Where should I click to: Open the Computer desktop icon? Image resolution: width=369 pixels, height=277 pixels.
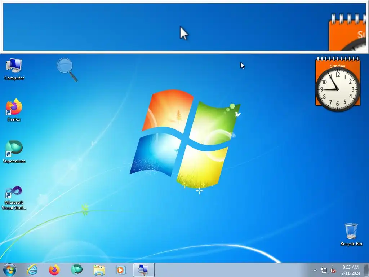coord(14,69)
